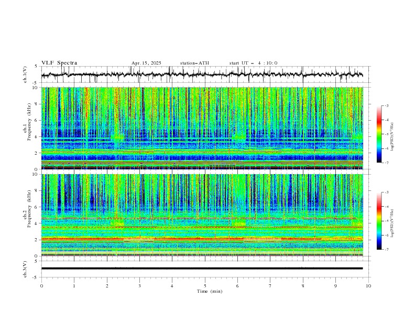
Task: Click the "4" tick on the Time axis
Action: pyautogui.click(x=172, y=286)
